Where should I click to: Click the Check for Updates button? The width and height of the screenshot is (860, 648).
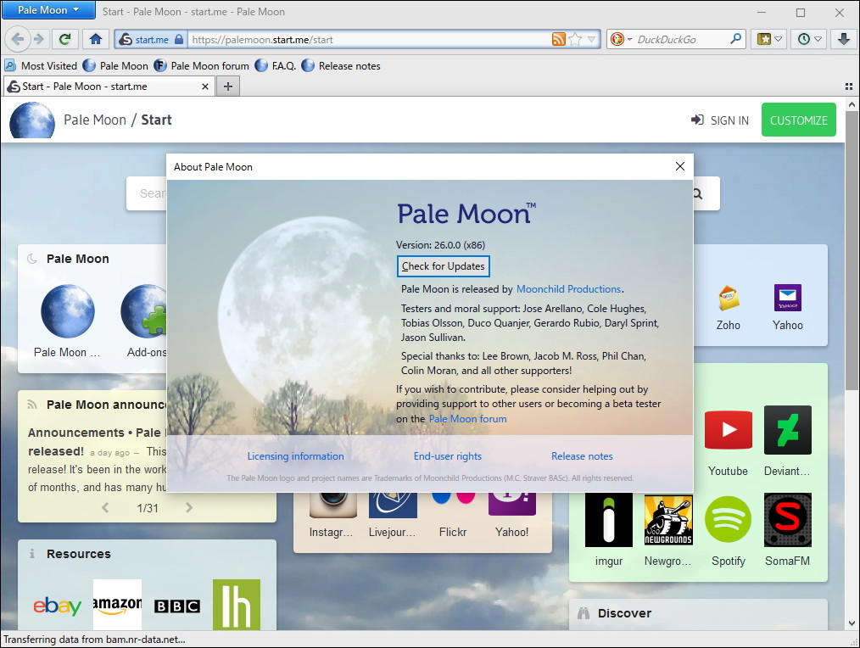click(443, 265)
